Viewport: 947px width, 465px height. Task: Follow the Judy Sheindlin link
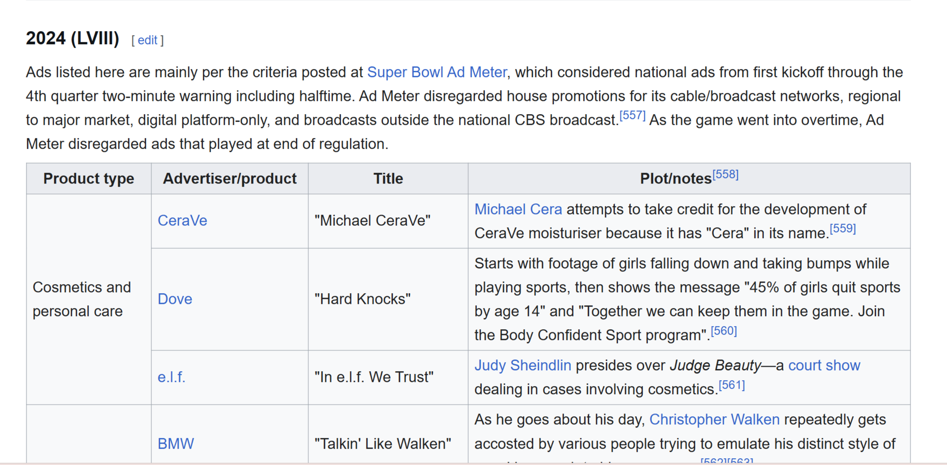point(523,365)
